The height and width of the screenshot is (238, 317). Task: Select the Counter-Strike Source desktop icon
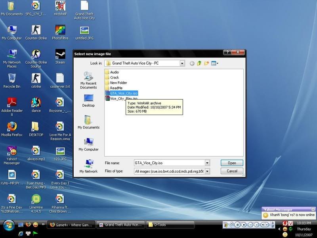(36, 58)
